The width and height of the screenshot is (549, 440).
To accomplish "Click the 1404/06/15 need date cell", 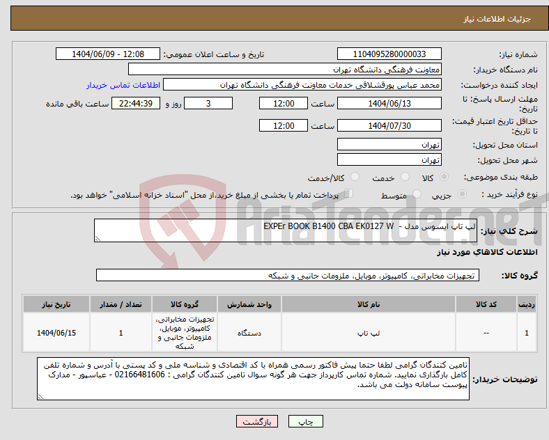I will pyautogui.click(x=56, y=333).
